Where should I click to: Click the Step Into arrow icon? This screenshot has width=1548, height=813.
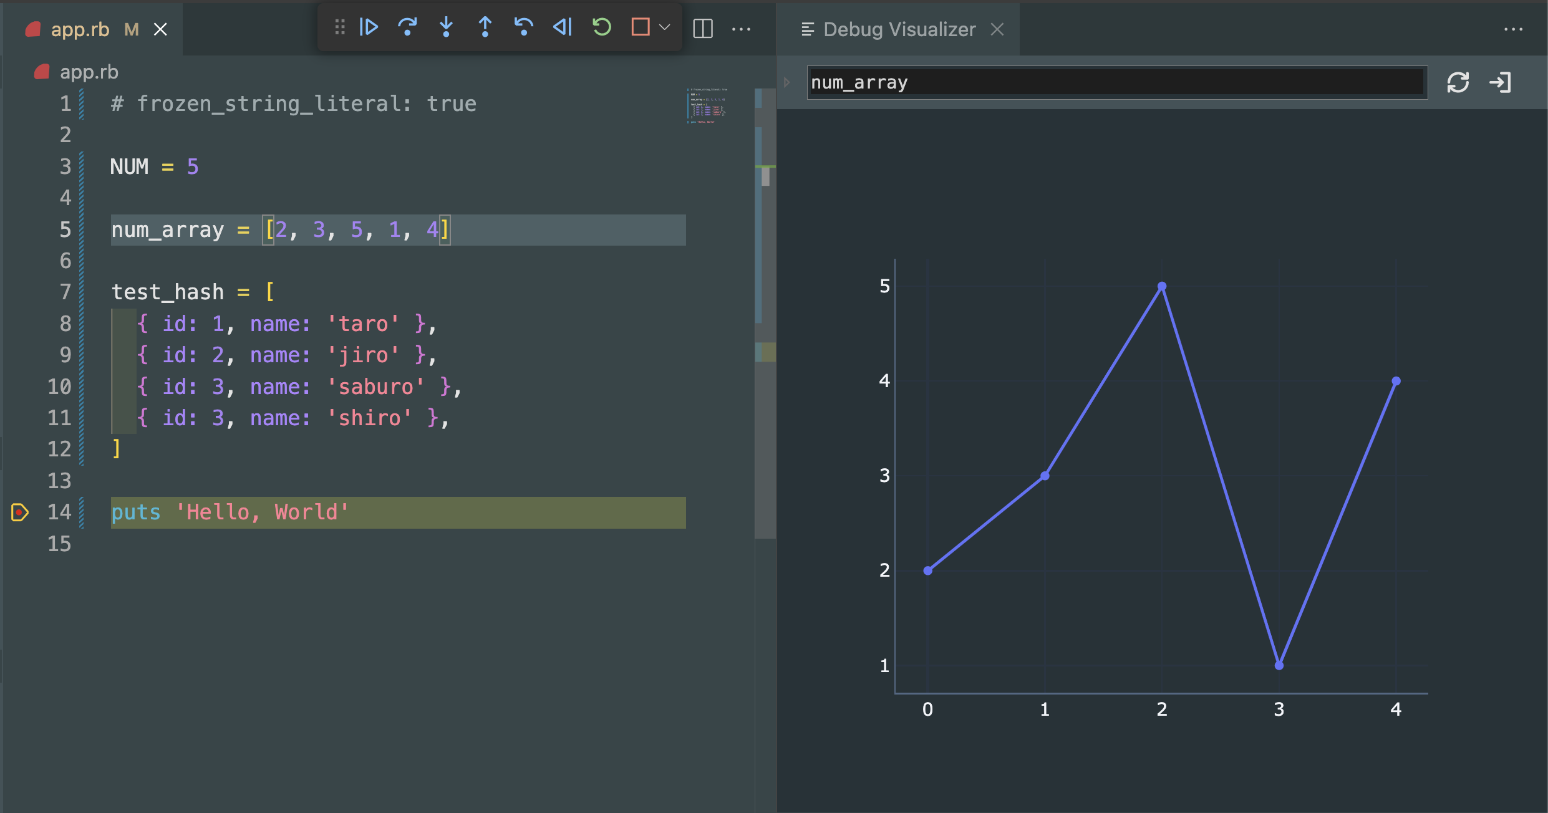tap(446, 27)
